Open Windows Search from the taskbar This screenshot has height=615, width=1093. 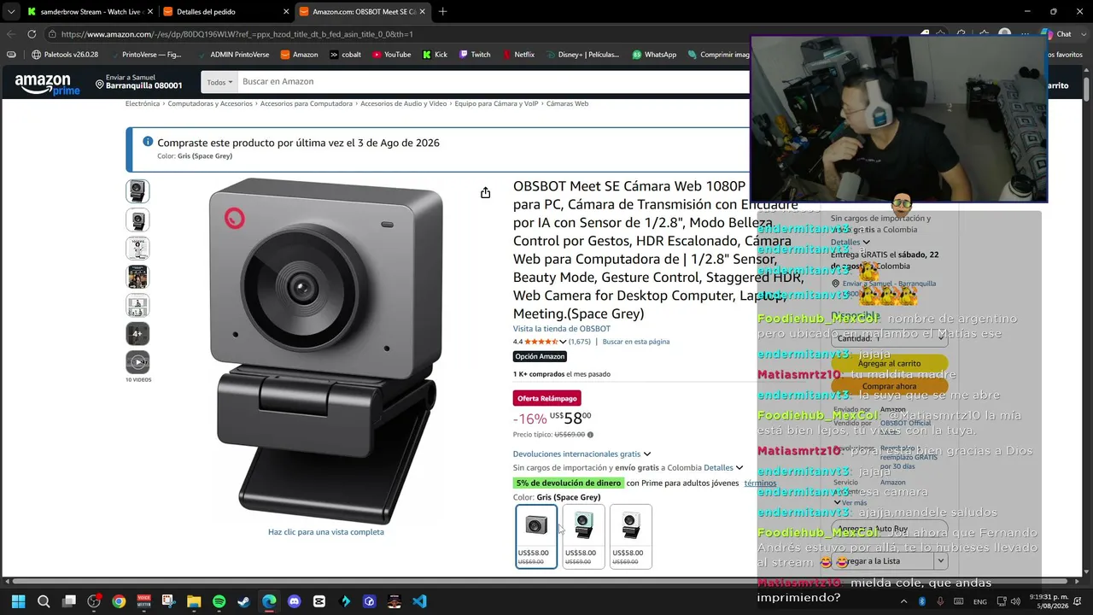44,601
